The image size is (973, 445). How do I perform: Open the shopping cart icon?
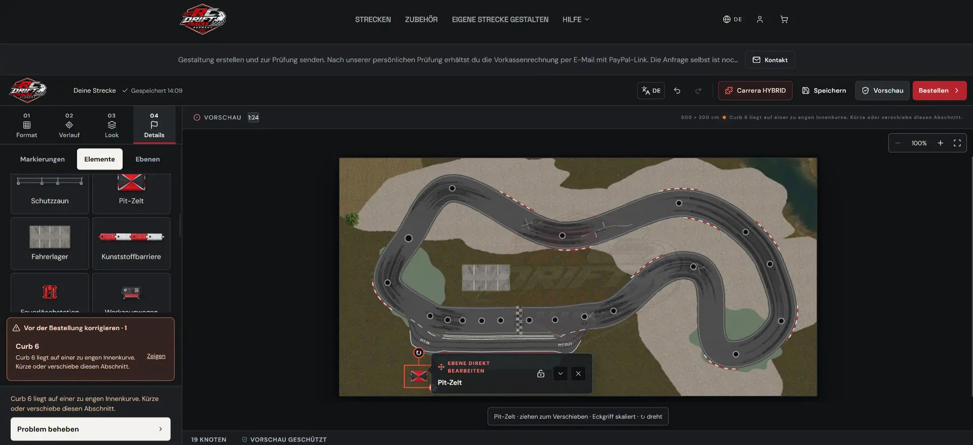784,19
